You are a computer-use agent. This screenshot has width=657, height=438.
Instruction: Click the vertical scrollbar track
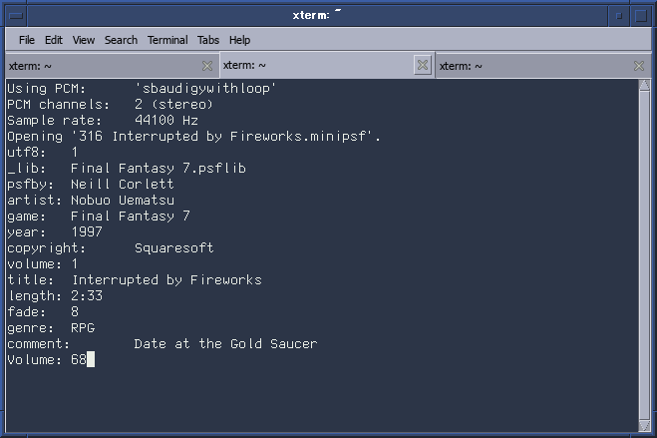point(644,254)
